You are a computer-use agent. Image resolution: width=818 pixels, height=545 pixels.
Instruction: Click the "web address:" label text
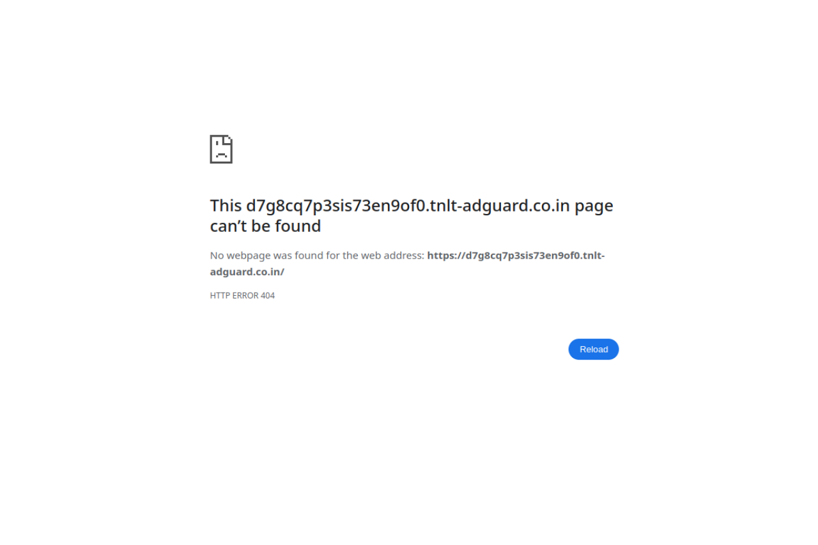(x=392, y=256)
